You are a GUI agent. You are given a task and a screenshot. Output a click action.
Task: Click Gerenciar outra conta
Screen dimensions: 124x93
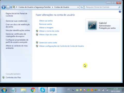tap(48, 43)
